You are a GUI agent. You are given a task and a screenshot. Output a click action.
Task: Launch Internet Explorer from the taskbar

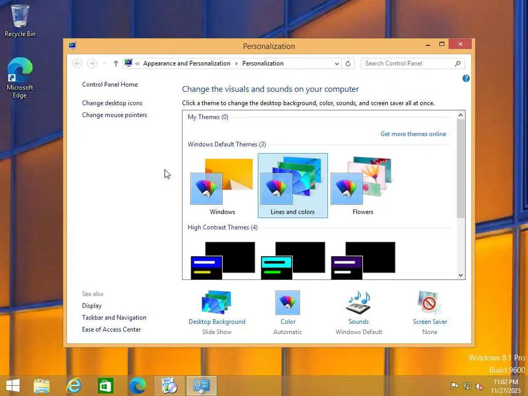tap(74, 386)
